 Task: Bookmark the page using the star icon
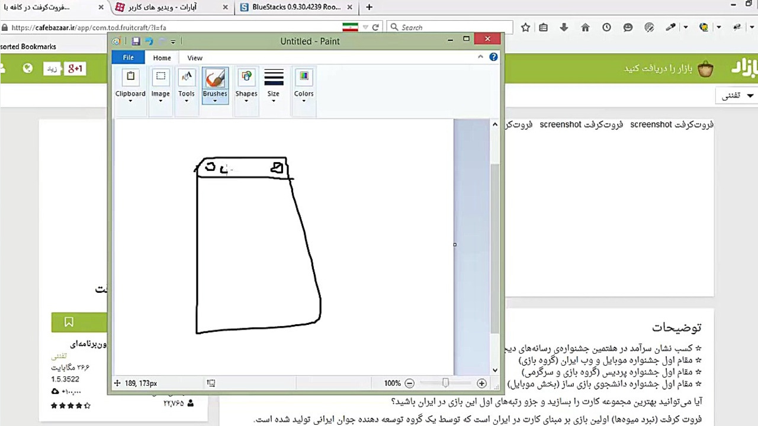(x=525, y=27)
